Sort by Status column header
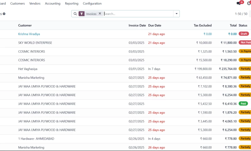The image size is (251, 151). click(243, 25)
